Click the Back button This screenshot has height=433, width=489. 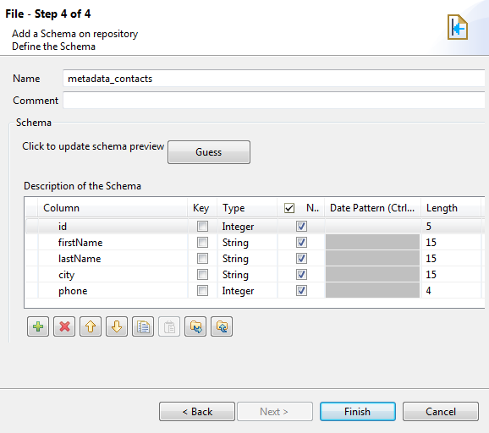197,412
